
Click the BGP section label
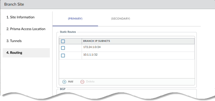click(x=62, y=89)
